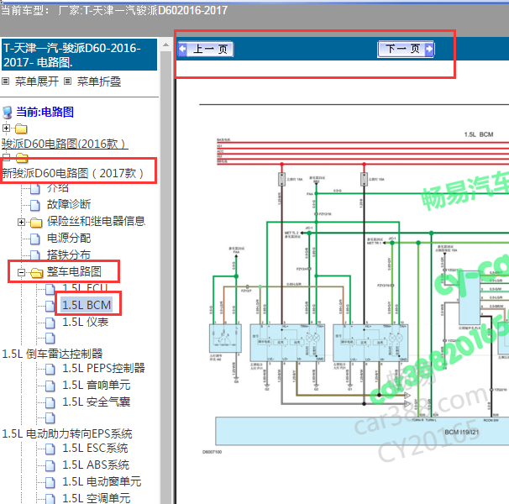The image size is (509, 504).
Task: Open the 故障诊断 page
Action: coord(69,204)
